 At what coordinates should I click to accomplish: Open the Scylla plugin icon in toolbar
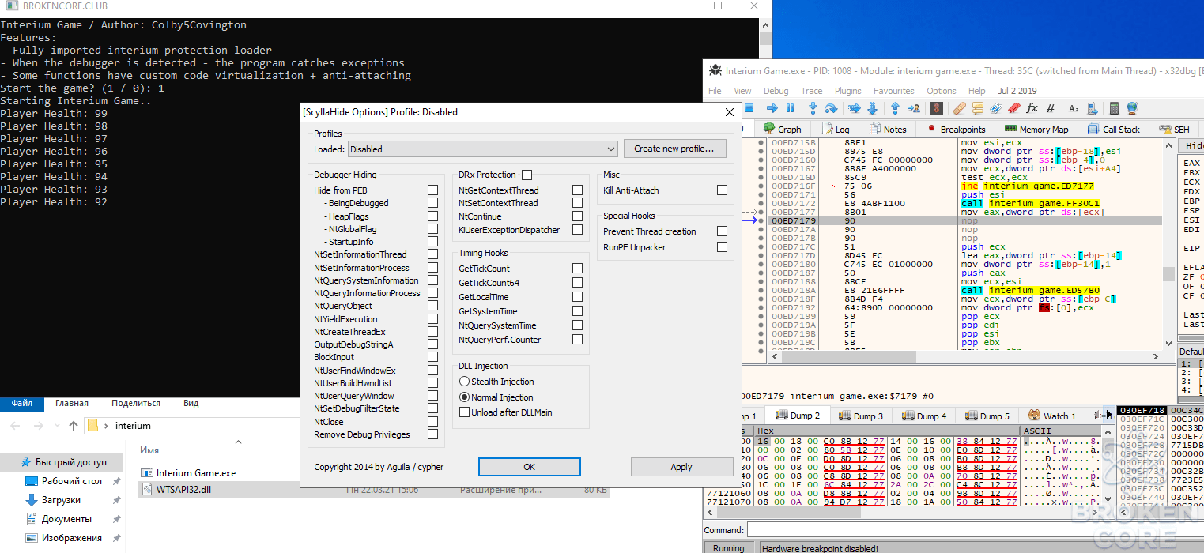937,108
